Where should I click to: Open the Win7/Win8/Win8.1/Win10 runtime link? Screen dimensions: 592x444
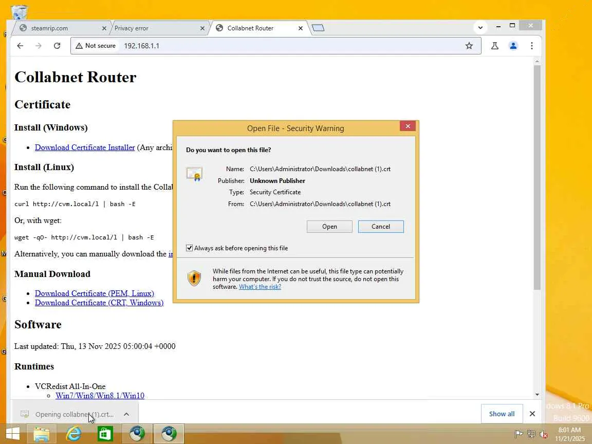[x=100, y=396]
